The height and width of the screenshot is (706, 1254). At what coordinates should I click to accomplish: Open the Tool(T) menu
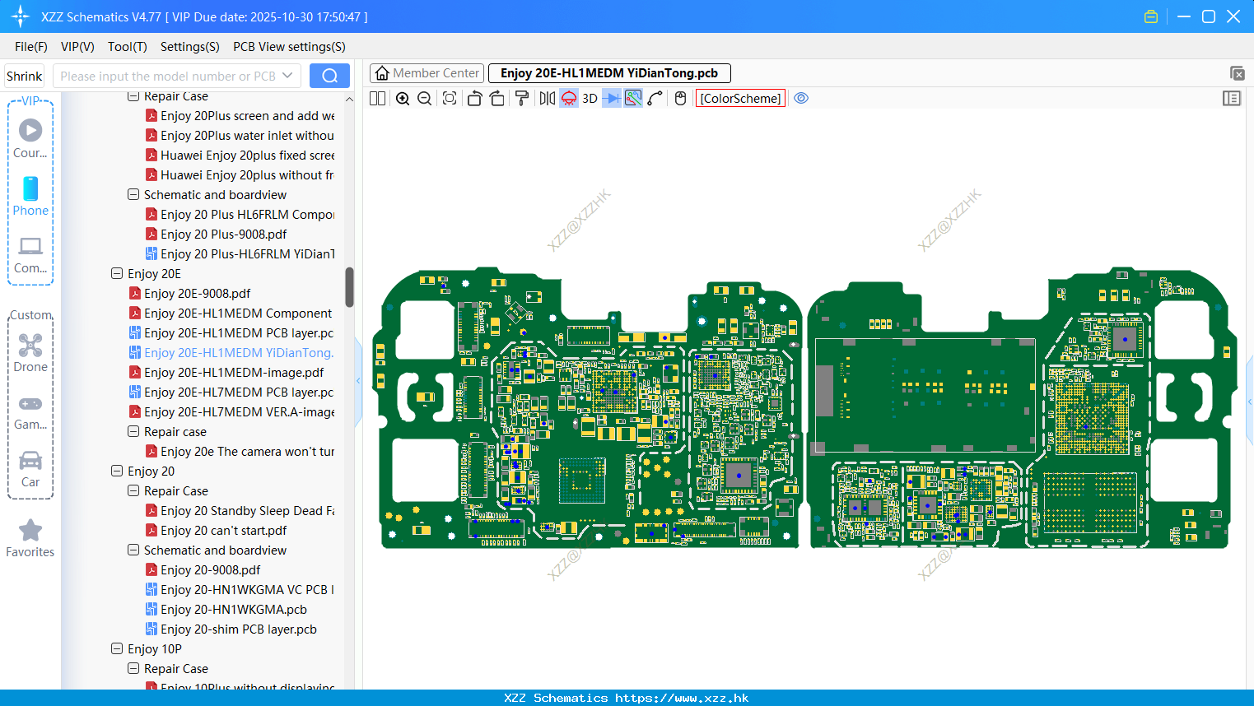128,47
